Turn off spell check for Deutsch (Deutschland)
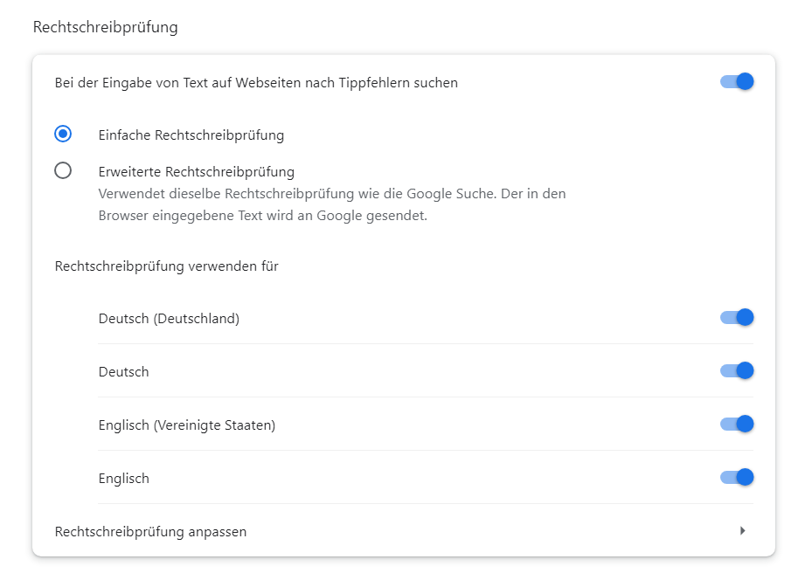The width and height of the screenshot is (812, 580). (x=736, y=317)
